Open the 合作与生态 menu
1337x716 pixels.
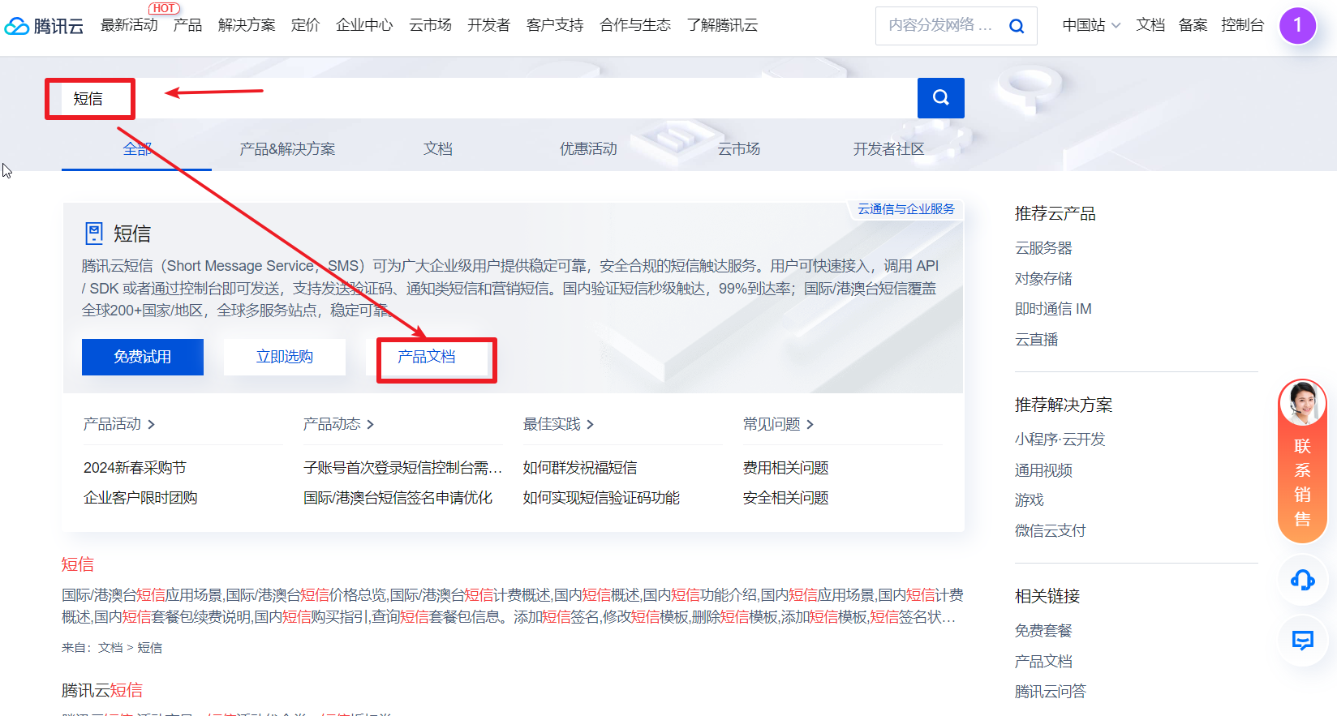(635, 25)
